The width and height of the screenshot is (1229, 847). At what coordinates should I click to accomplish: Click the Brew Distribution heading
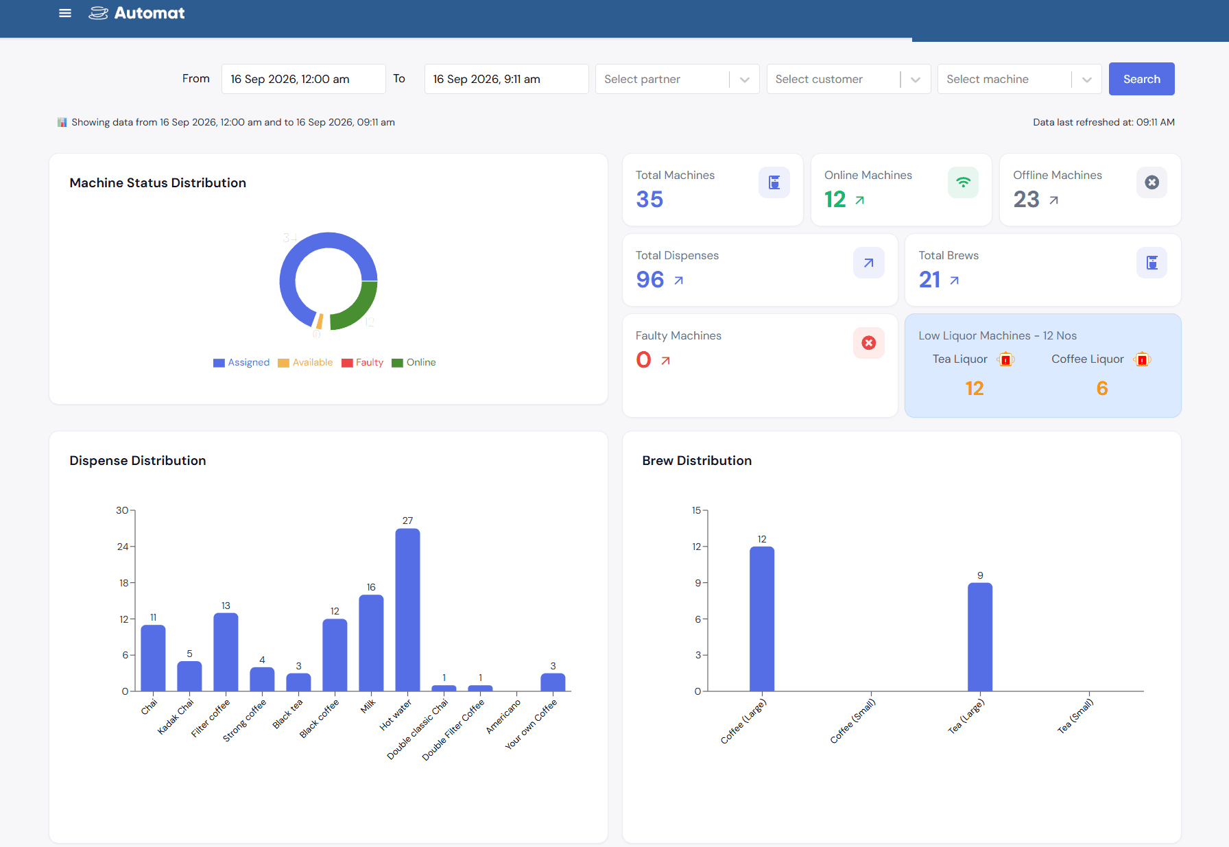(x=697, y=460)
